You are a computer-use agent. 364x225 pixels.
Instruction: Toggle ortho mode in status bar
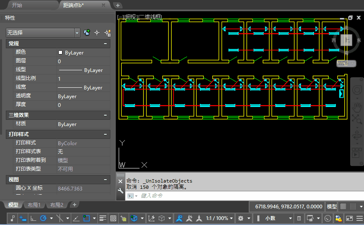coord(33,218)
